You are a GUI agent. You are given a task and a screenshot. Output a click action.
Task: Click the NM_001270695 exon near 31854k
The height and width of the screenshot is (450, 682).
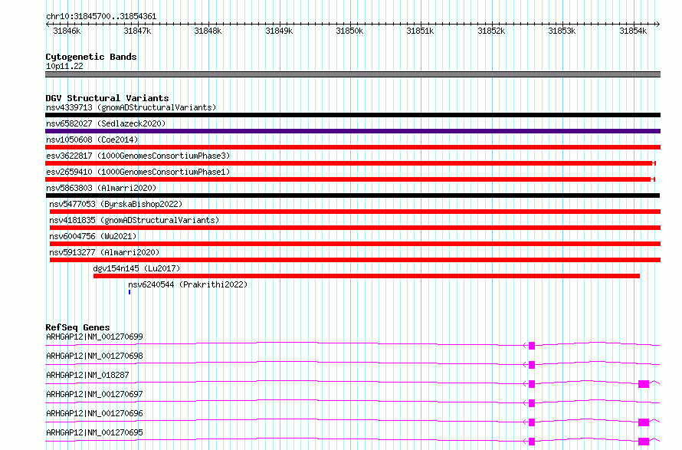tap(644, 442)
